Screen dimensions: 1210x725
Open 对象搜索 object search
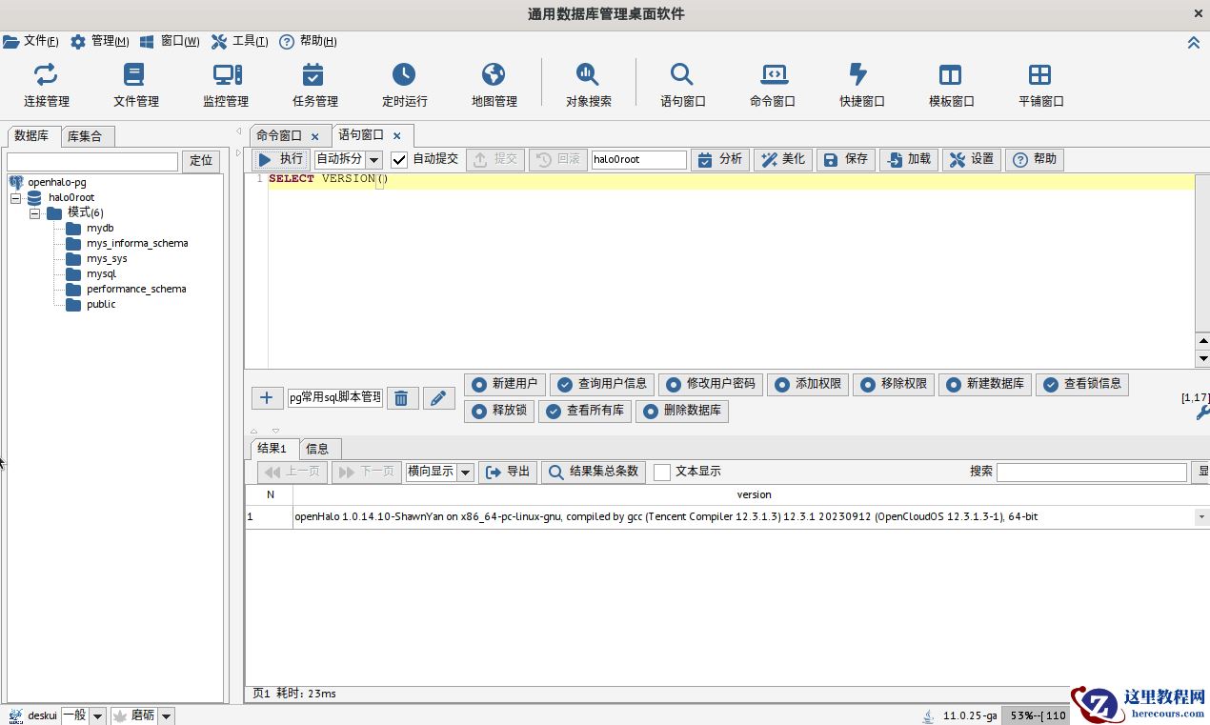[x=588, y=84]
